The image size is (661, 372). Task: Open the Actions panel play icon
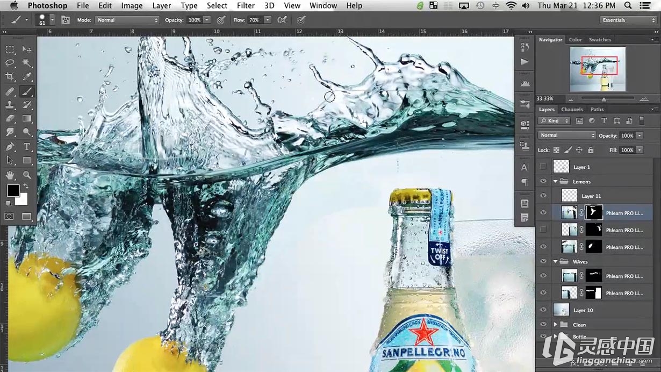[x=525, y=62]
